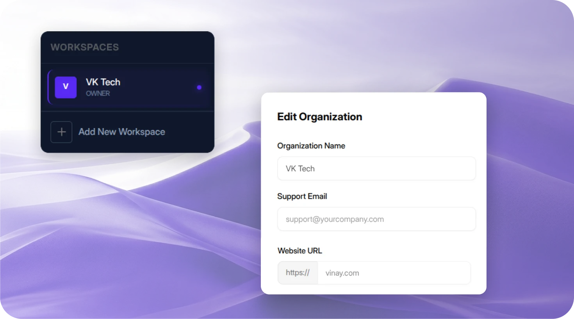Screen dimensions: 574x319
Task: Select the VK Tech workspace name
Action: (103, 82)
